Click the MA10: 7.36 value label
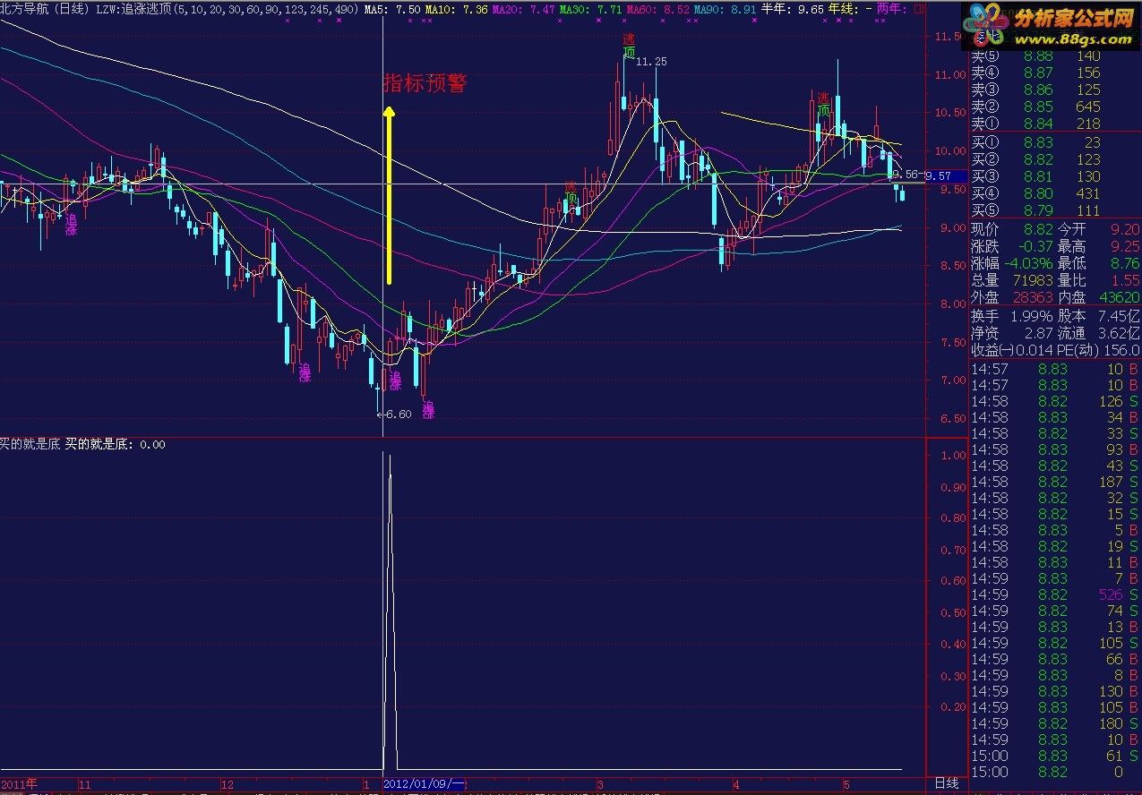The width and height of the screenshot is (1142, 795). click(x=456, y=8)
